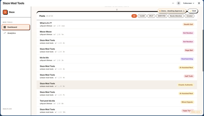This screenshot has height=116, width=204.
Task: Close the Slaze Mod Tools window
Action: coord(199,3)
